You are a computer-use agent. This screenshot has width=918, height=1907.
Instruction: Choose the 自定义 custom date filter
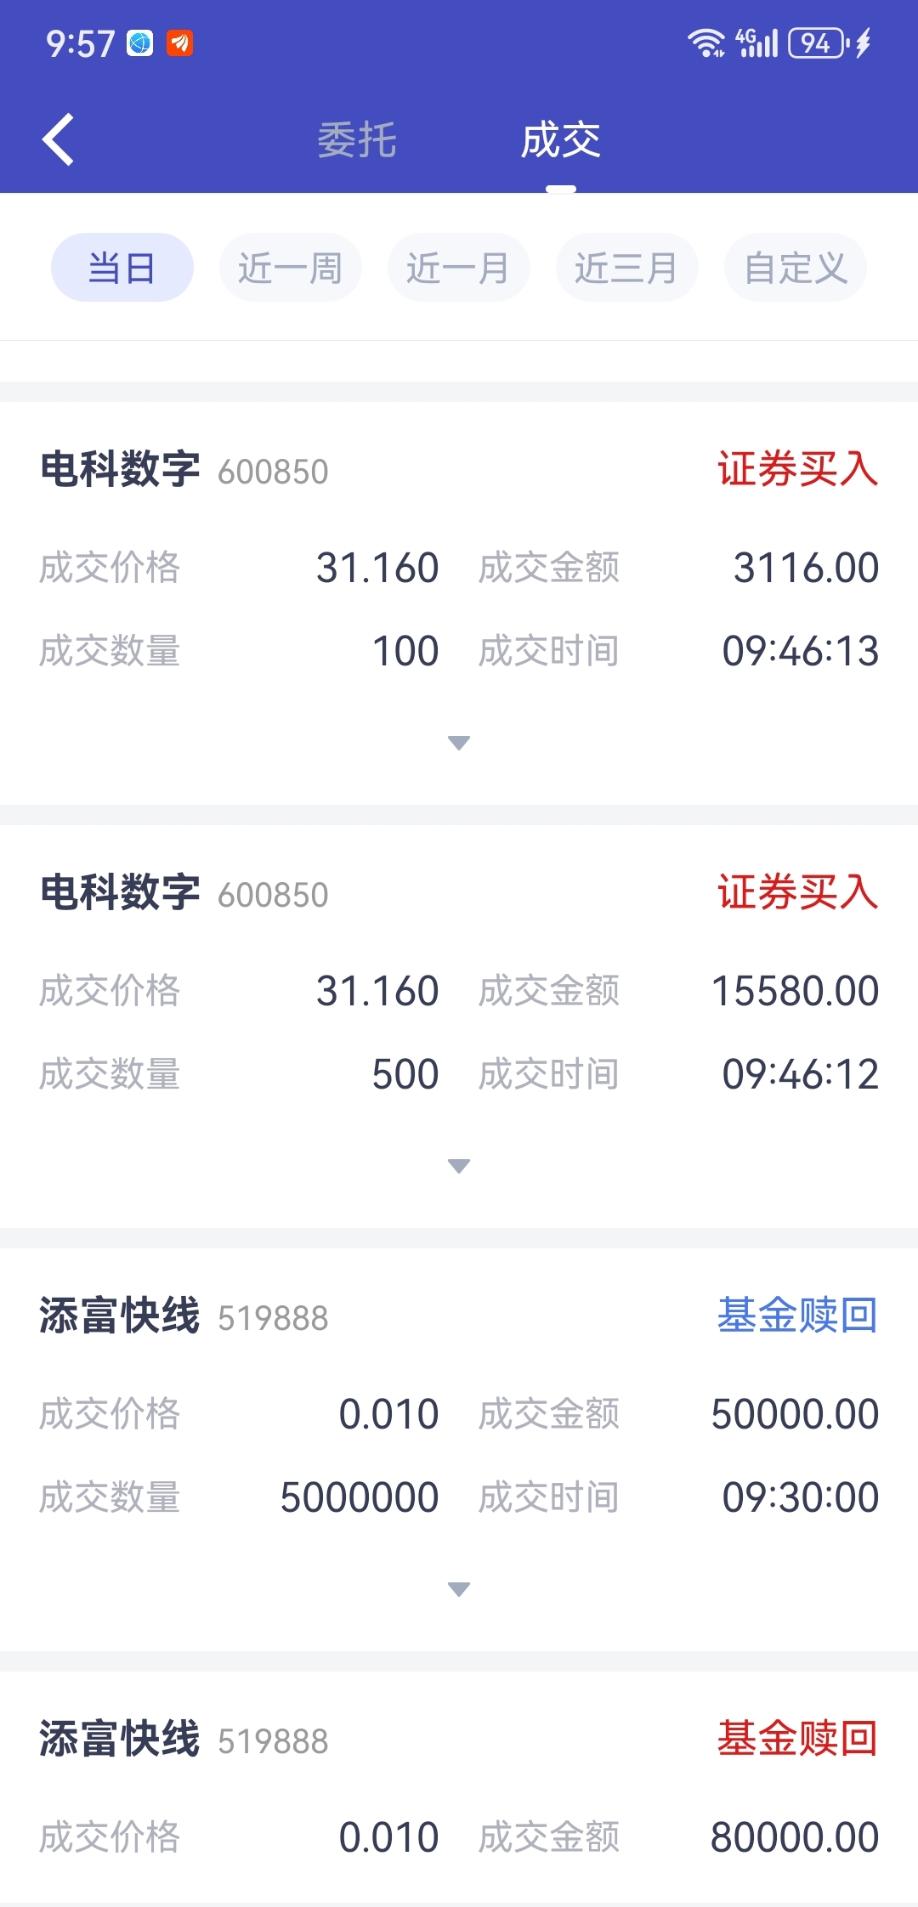click(x=796, y=268)
